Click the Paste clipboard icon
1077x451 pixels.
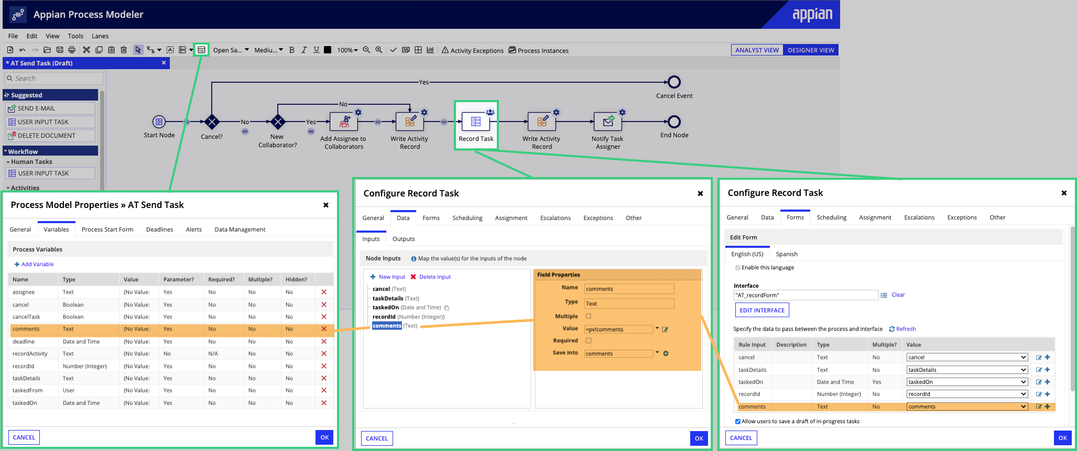click(x=111, y=50)
